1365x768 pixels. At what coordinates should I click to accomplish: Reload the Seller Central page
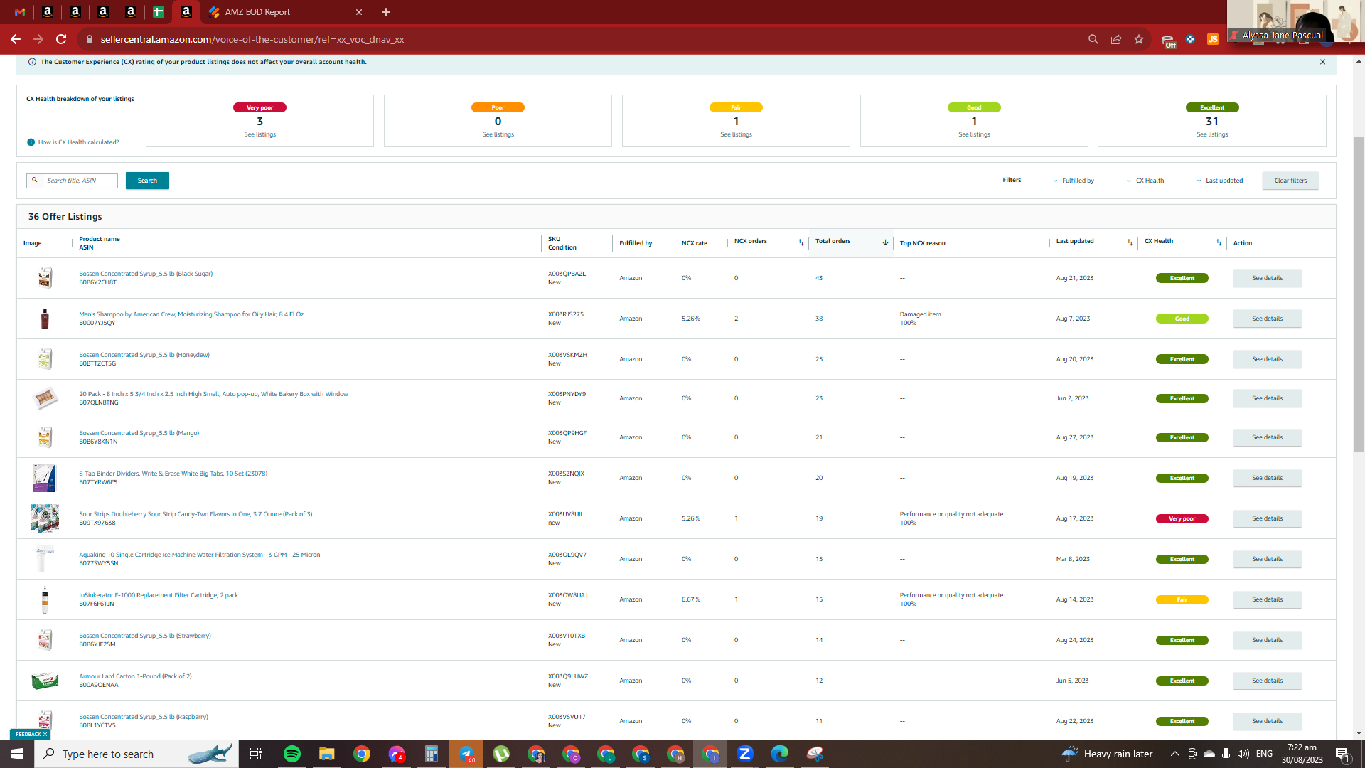coord(61,39)
